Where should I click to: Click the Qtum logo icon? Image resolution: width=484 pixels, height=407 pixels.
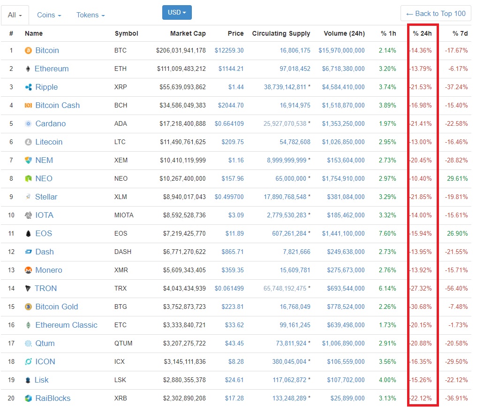point(28,343)
